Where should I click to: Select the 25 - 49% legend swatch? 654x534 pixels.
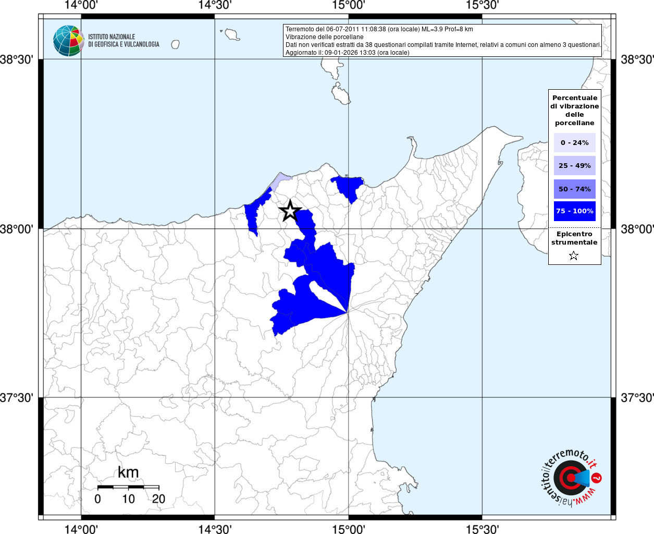tap(574, 165)
